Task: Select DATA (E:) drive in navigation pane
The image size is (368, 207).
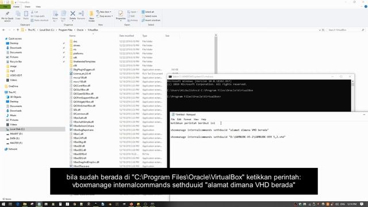Action: click(x=14, y=139)
